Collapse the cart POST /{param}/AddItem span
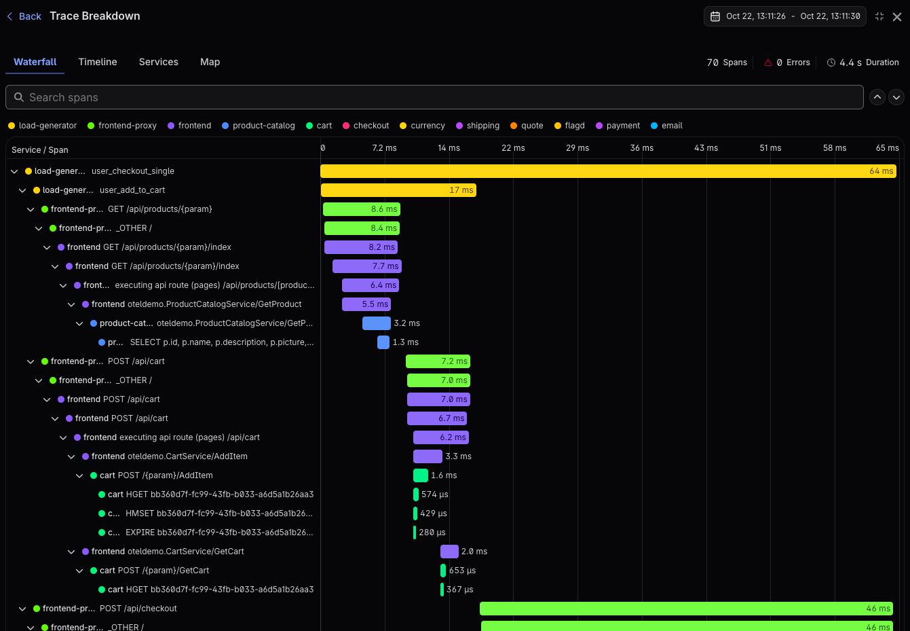This screenshot has height=631, width=910. pos(79,475)
